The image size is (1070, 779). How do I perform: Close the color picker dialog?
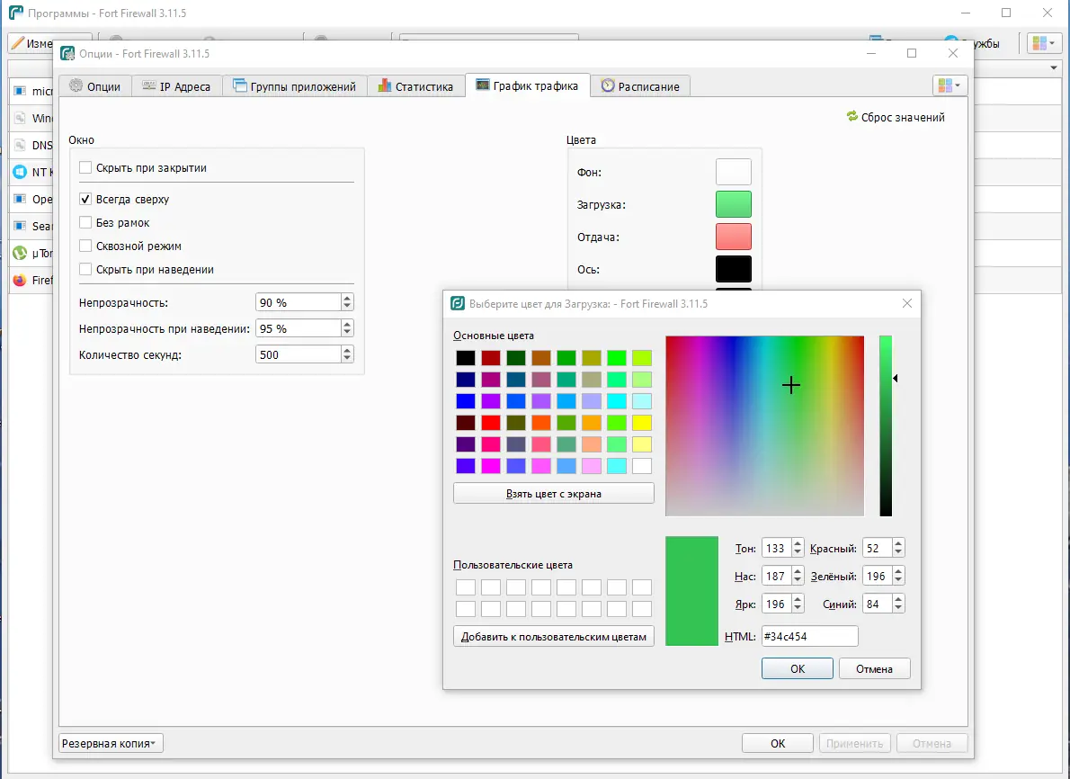pyautogui.click(x=906, y=303)
